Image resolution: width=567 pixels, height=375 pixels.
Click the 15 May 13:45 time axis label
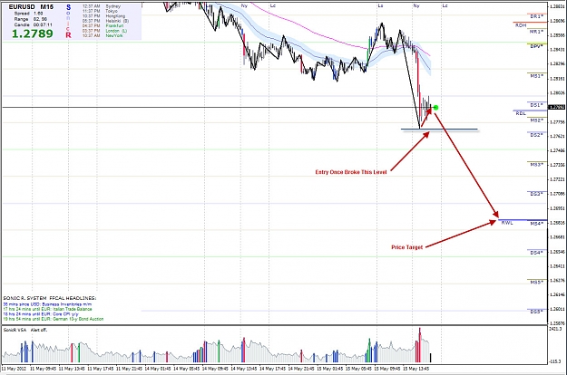click(x=415, y=369)
